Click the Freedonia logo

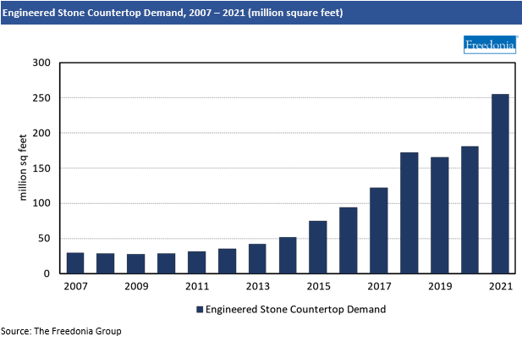(490, 45)
